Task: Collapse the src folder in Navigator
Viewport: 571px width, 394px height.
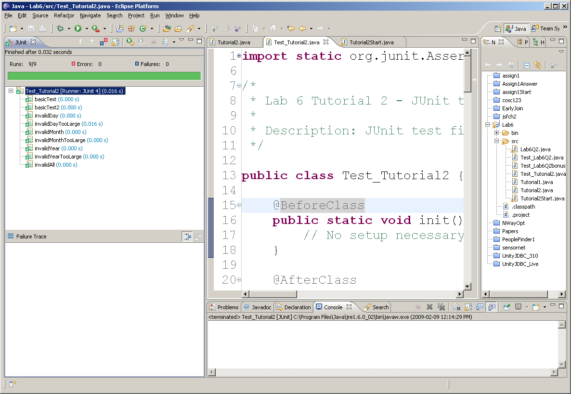Action: (496, 141)
